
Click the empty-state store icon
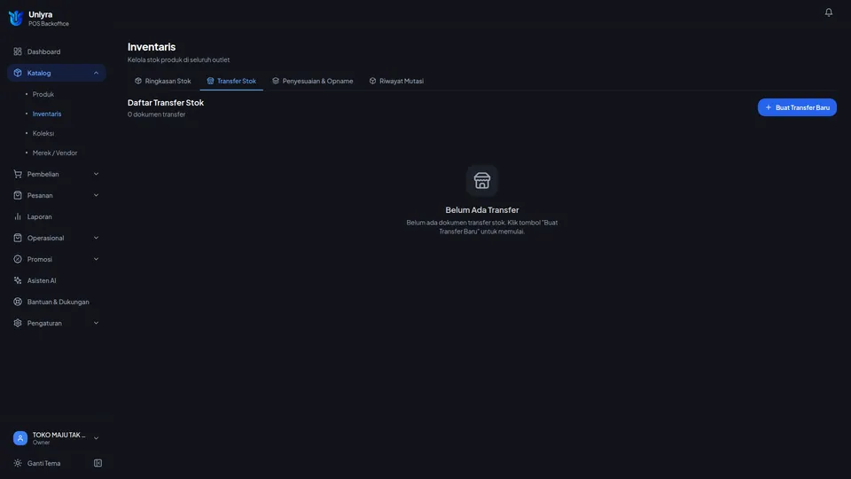click(x=482, y=180)
